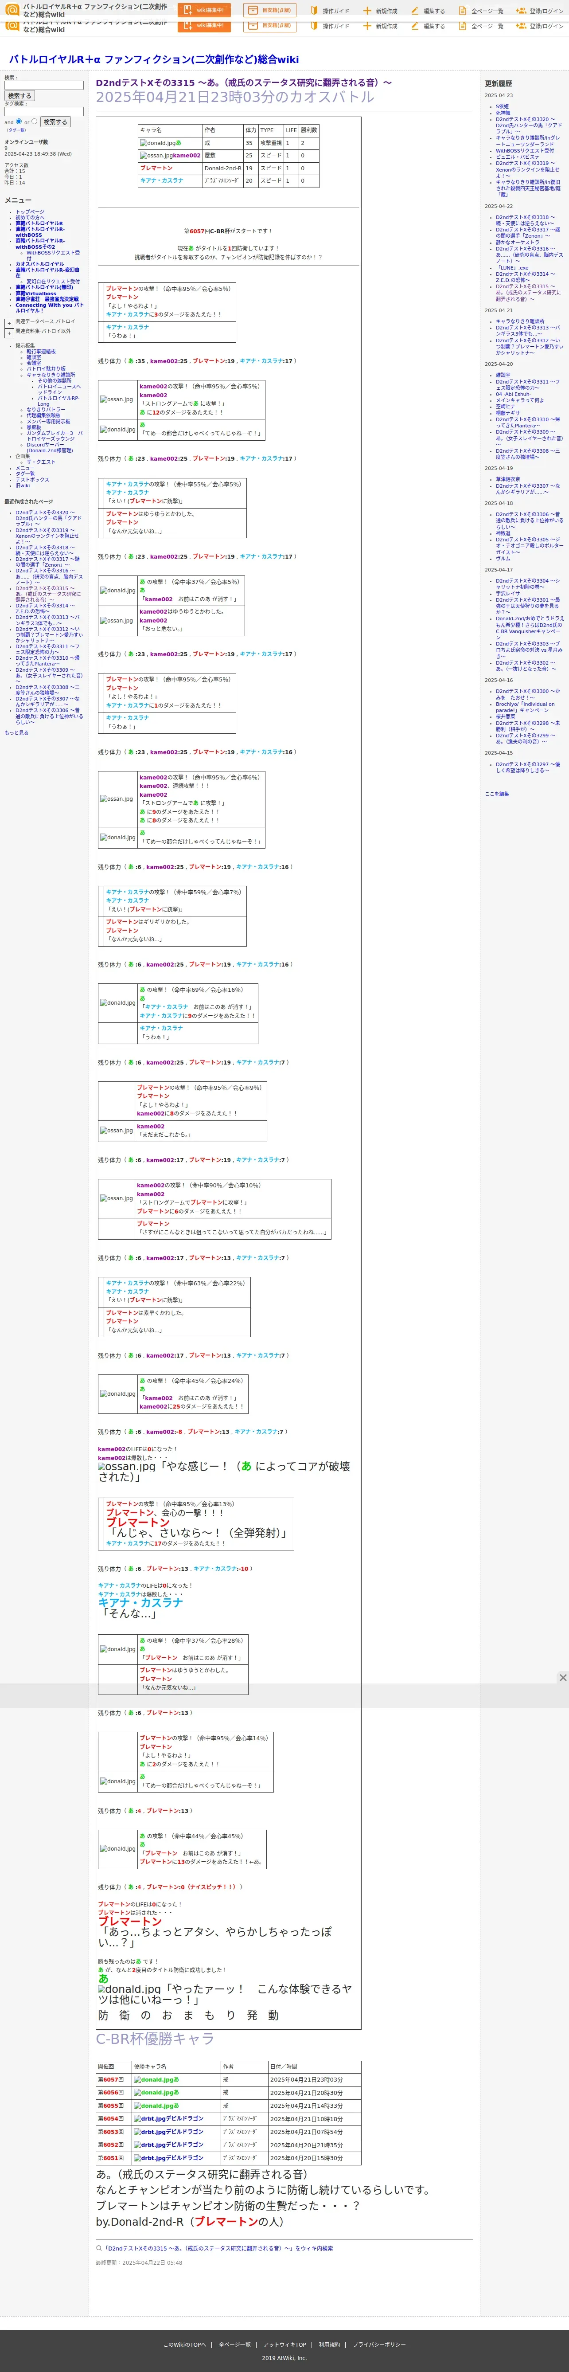Click the broken ossan.jpg image in the character table
This screenshot has height=2372, width=569.
point(156,156)
